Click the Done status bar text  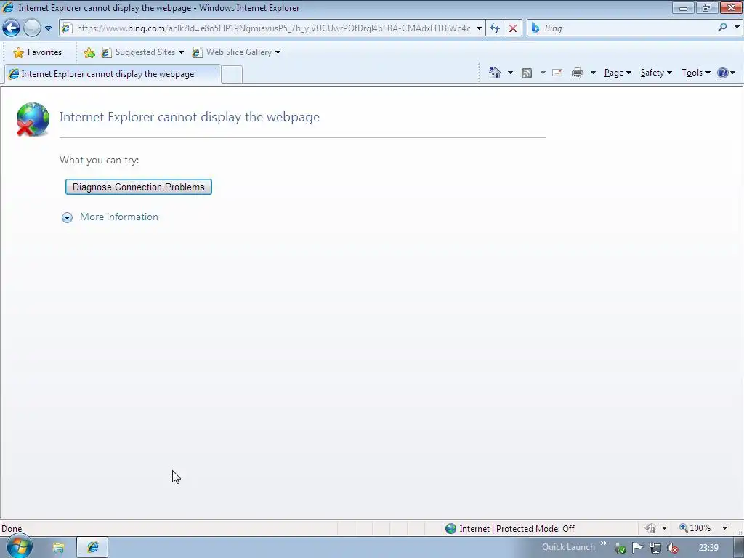point(12,529)
